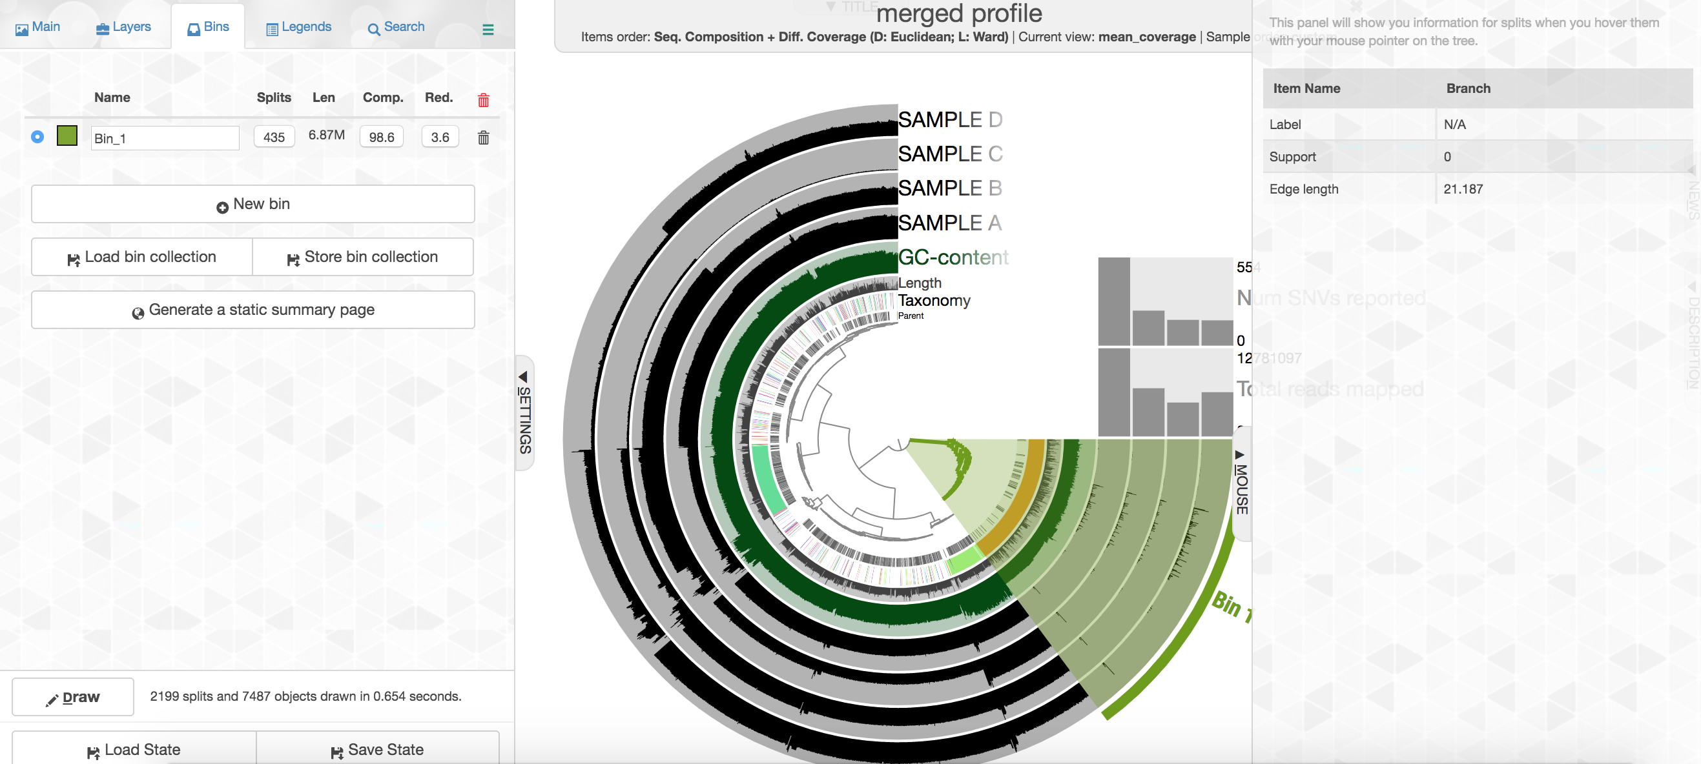Click the Layers tab briefcase icon
The height and width of the screenshot is (764, 1701).
102,29
